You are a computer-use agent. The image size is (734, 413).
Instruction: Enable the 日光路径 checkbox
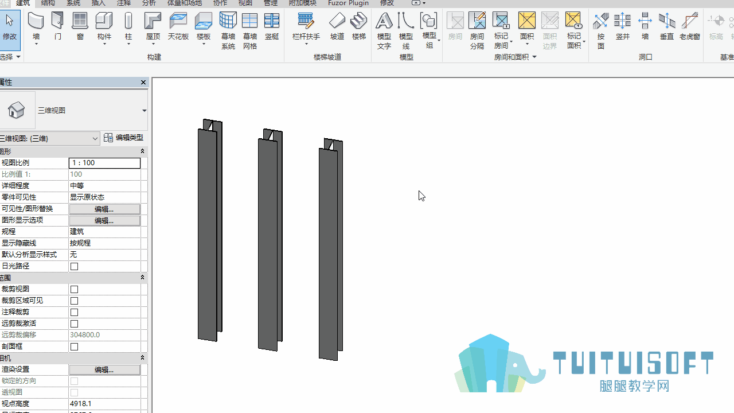point(74,266)
